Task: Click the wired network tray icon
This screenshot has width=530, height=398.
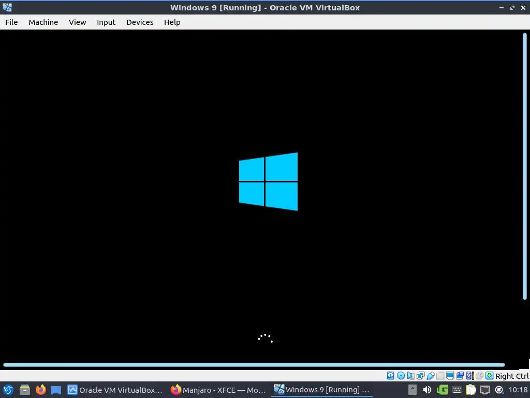Action: (484, 390)
